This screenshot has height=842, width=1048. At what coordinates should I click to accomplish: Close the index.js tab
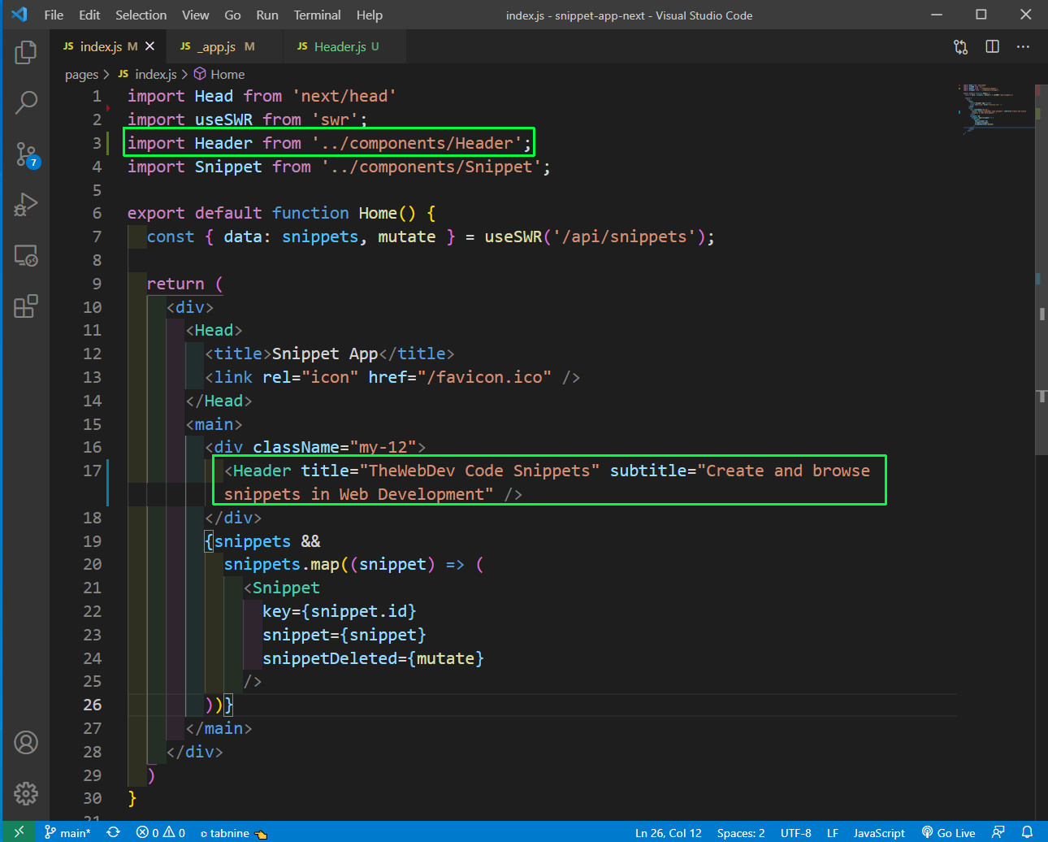(x=149, y=46)
